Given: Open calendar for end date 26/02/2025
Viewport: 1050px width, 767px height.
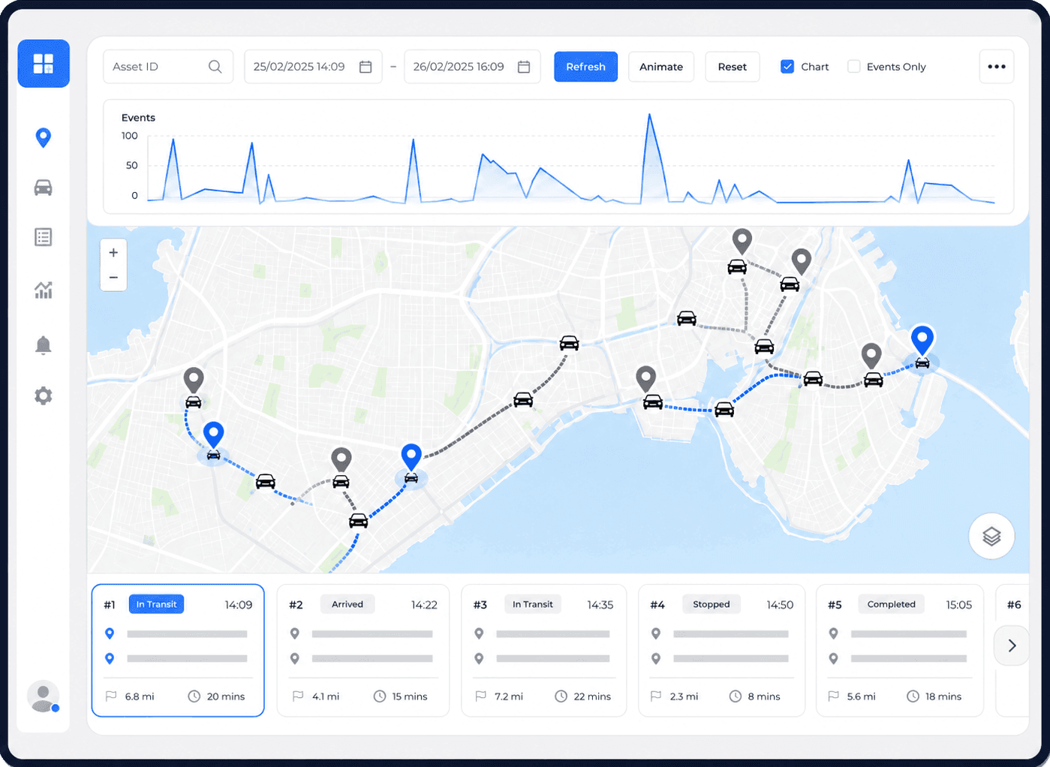Looking at the screenshot, I should (x=524, y=67).
